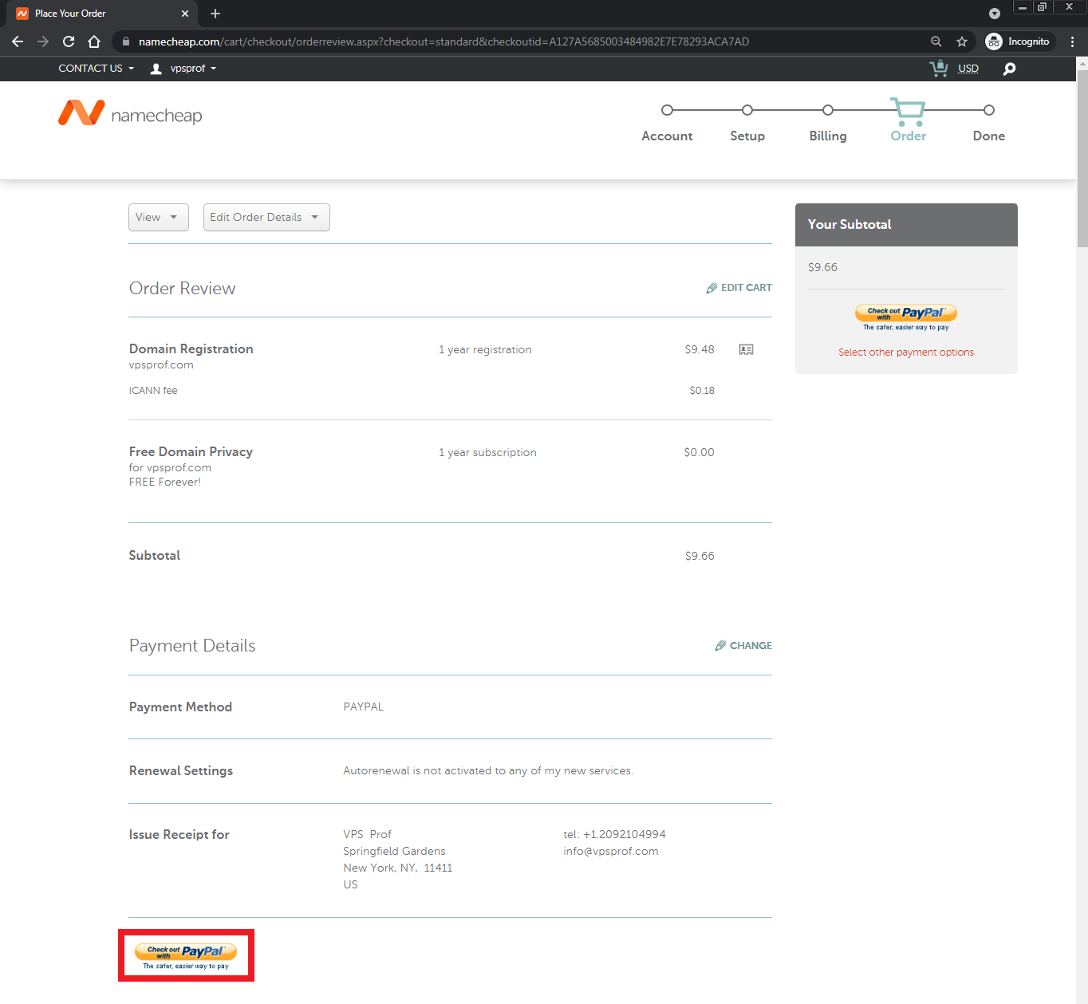Image resolution: width=1088 pixels, height=1004 pixels.
Task: Open the site search magnifier icon
Action: click(1009, 69)
